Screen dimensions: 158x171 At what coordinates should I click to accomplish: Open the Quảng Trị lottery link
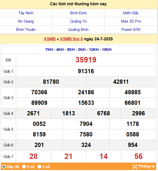tap(78, 21)
